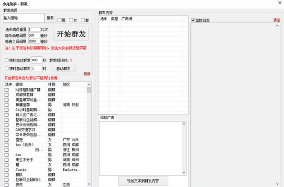The image size is (284, 187).
Task: Click the 搜索 button
Action: [x=50, y=18]
